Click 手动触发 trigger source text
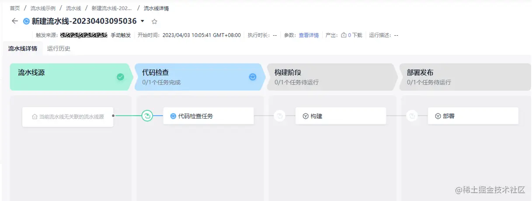Screen dimensions: 532x201 coord(121,35)
